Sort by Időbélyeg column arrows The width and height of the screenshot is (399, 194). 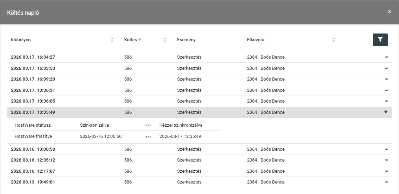(x=112, y=40)
